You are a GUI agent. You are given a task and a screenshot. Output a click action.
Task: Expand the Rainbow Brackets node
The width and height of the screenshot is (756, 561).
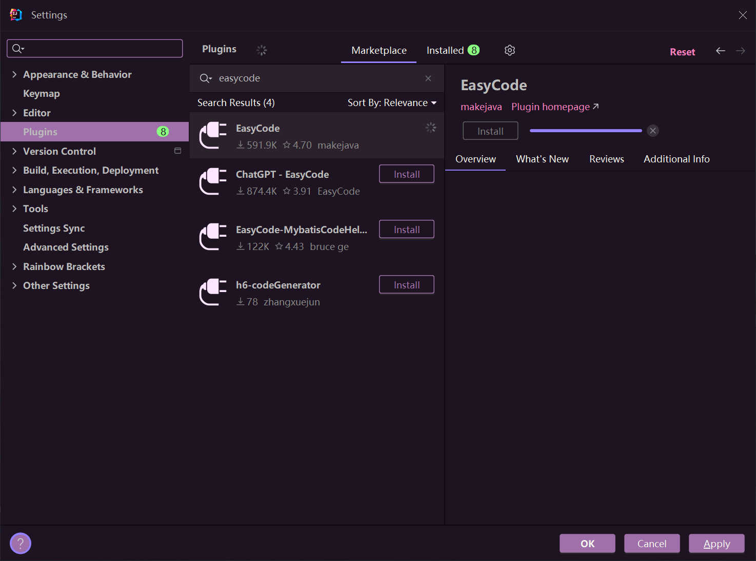click(14, 266)
